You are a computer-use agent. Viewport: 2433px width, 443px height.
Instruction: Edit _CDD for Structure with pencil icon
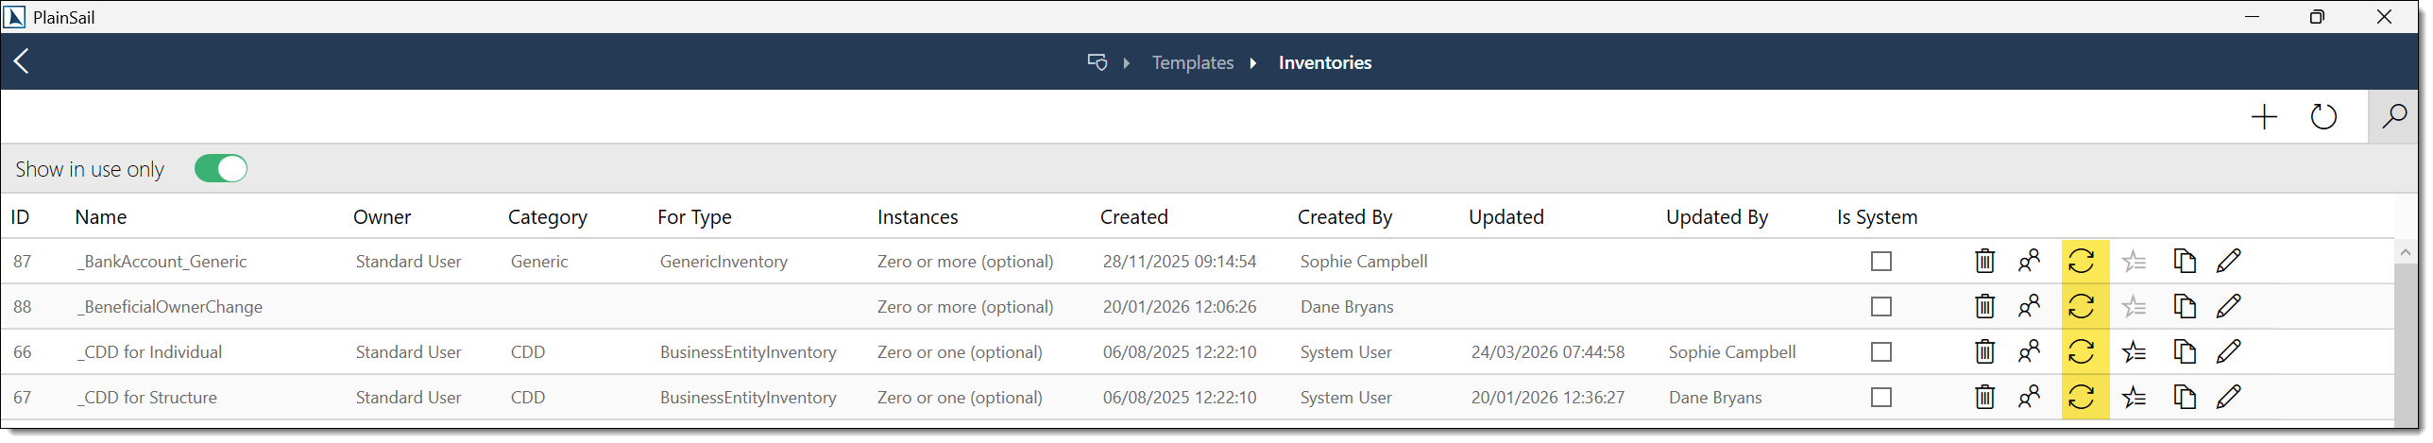click(2229, 398)
